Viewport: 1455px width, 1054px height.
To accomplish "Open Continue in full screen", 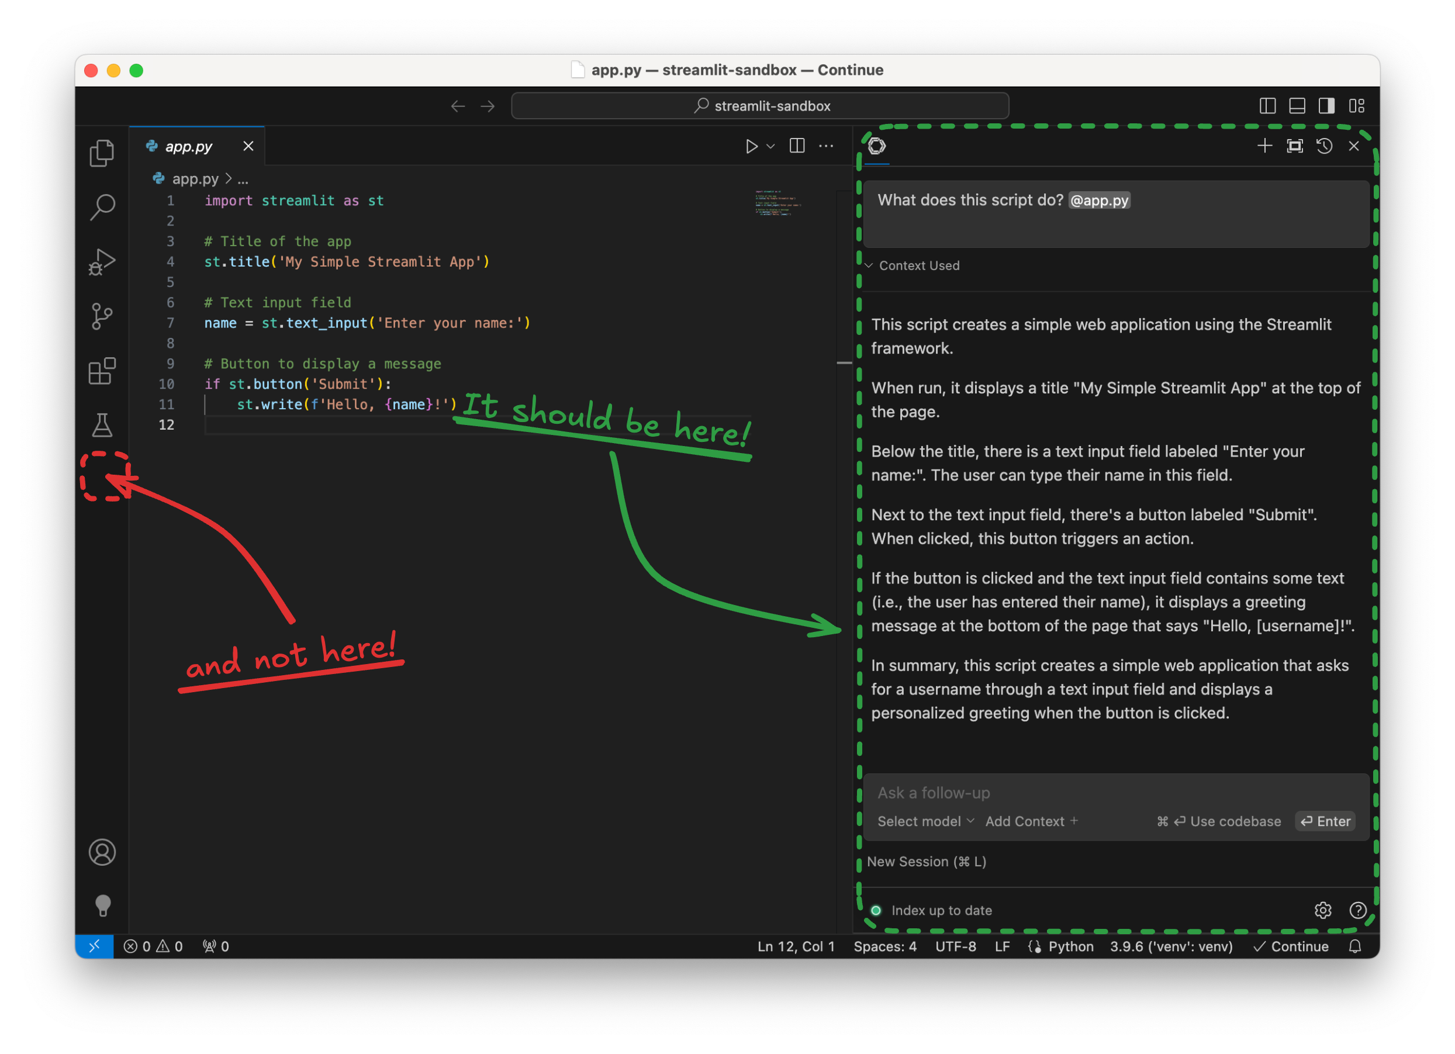I will click(x=1295, y=146).
